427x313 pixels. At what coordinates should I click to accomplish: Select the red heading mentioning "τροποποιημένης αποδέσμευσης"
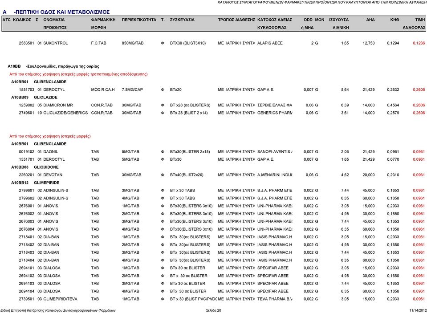tap(78, 74)
